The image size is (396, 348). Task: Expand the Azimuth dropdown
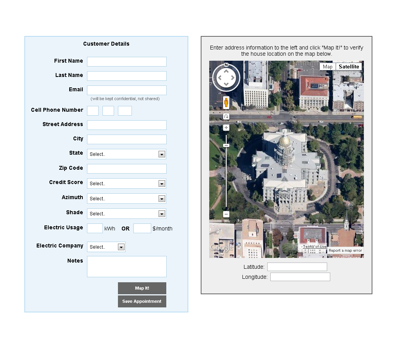tap(126, 199)
